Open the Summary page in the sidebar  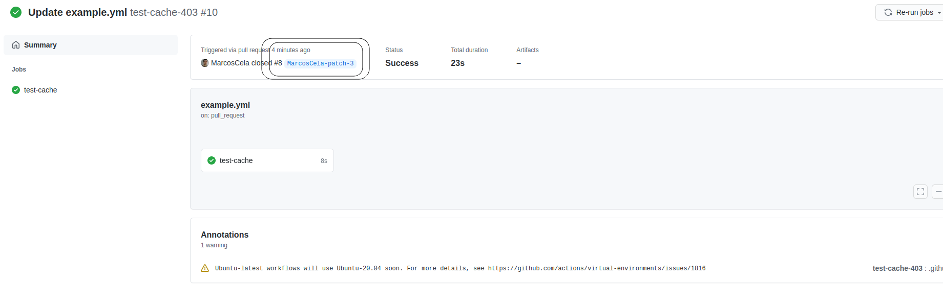[x=91, y=45]
